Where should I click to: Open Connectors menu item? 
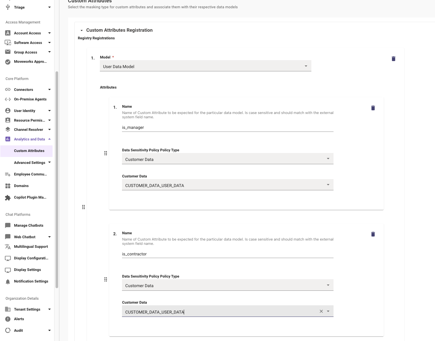(x=23, y=90)
